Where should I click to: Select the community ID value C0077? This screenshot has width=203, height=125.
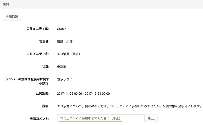(x=62, y=29)
